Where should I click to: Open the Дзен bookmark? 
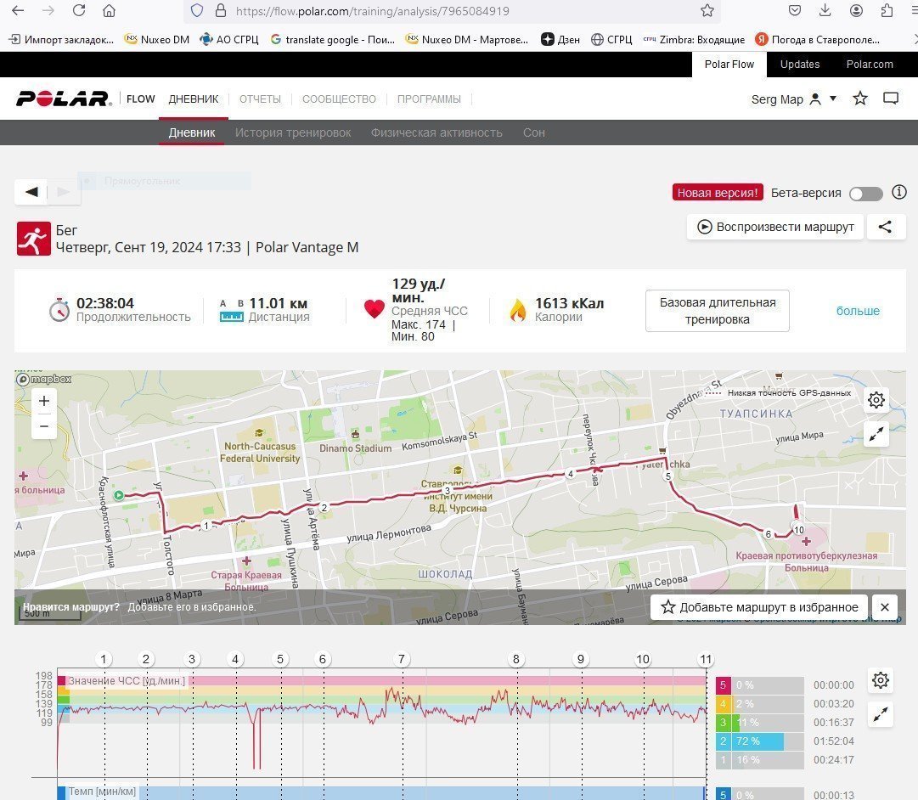click(560, 39)
